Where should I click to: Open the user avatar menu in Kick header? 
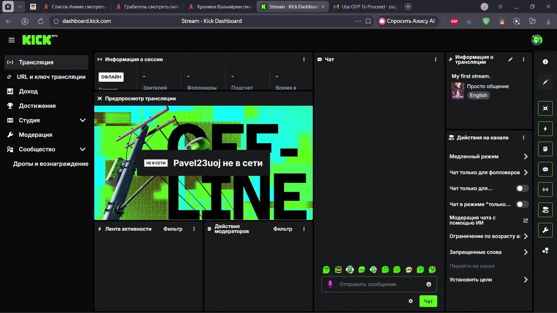(x=537, y=40)
